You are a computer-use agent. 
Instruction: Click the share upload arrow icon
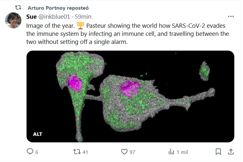(231, 152)
